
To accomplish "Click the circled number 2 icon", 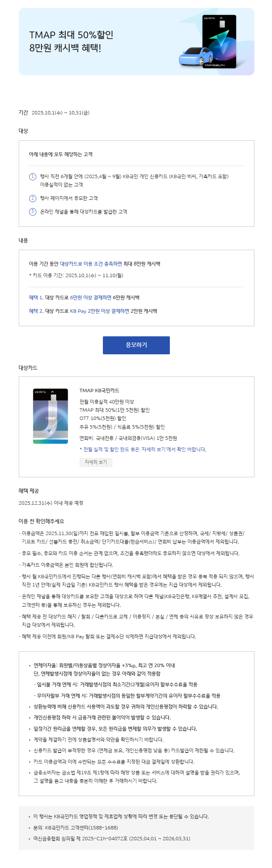I will (x=33, y=198).
